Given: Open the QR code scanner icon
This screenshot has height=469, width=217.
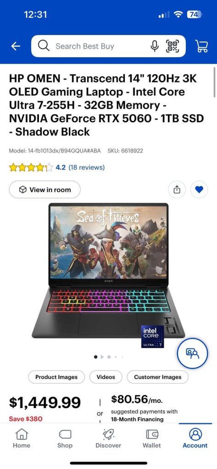Looking at the screenshot, I should click(x=172, y=46).
